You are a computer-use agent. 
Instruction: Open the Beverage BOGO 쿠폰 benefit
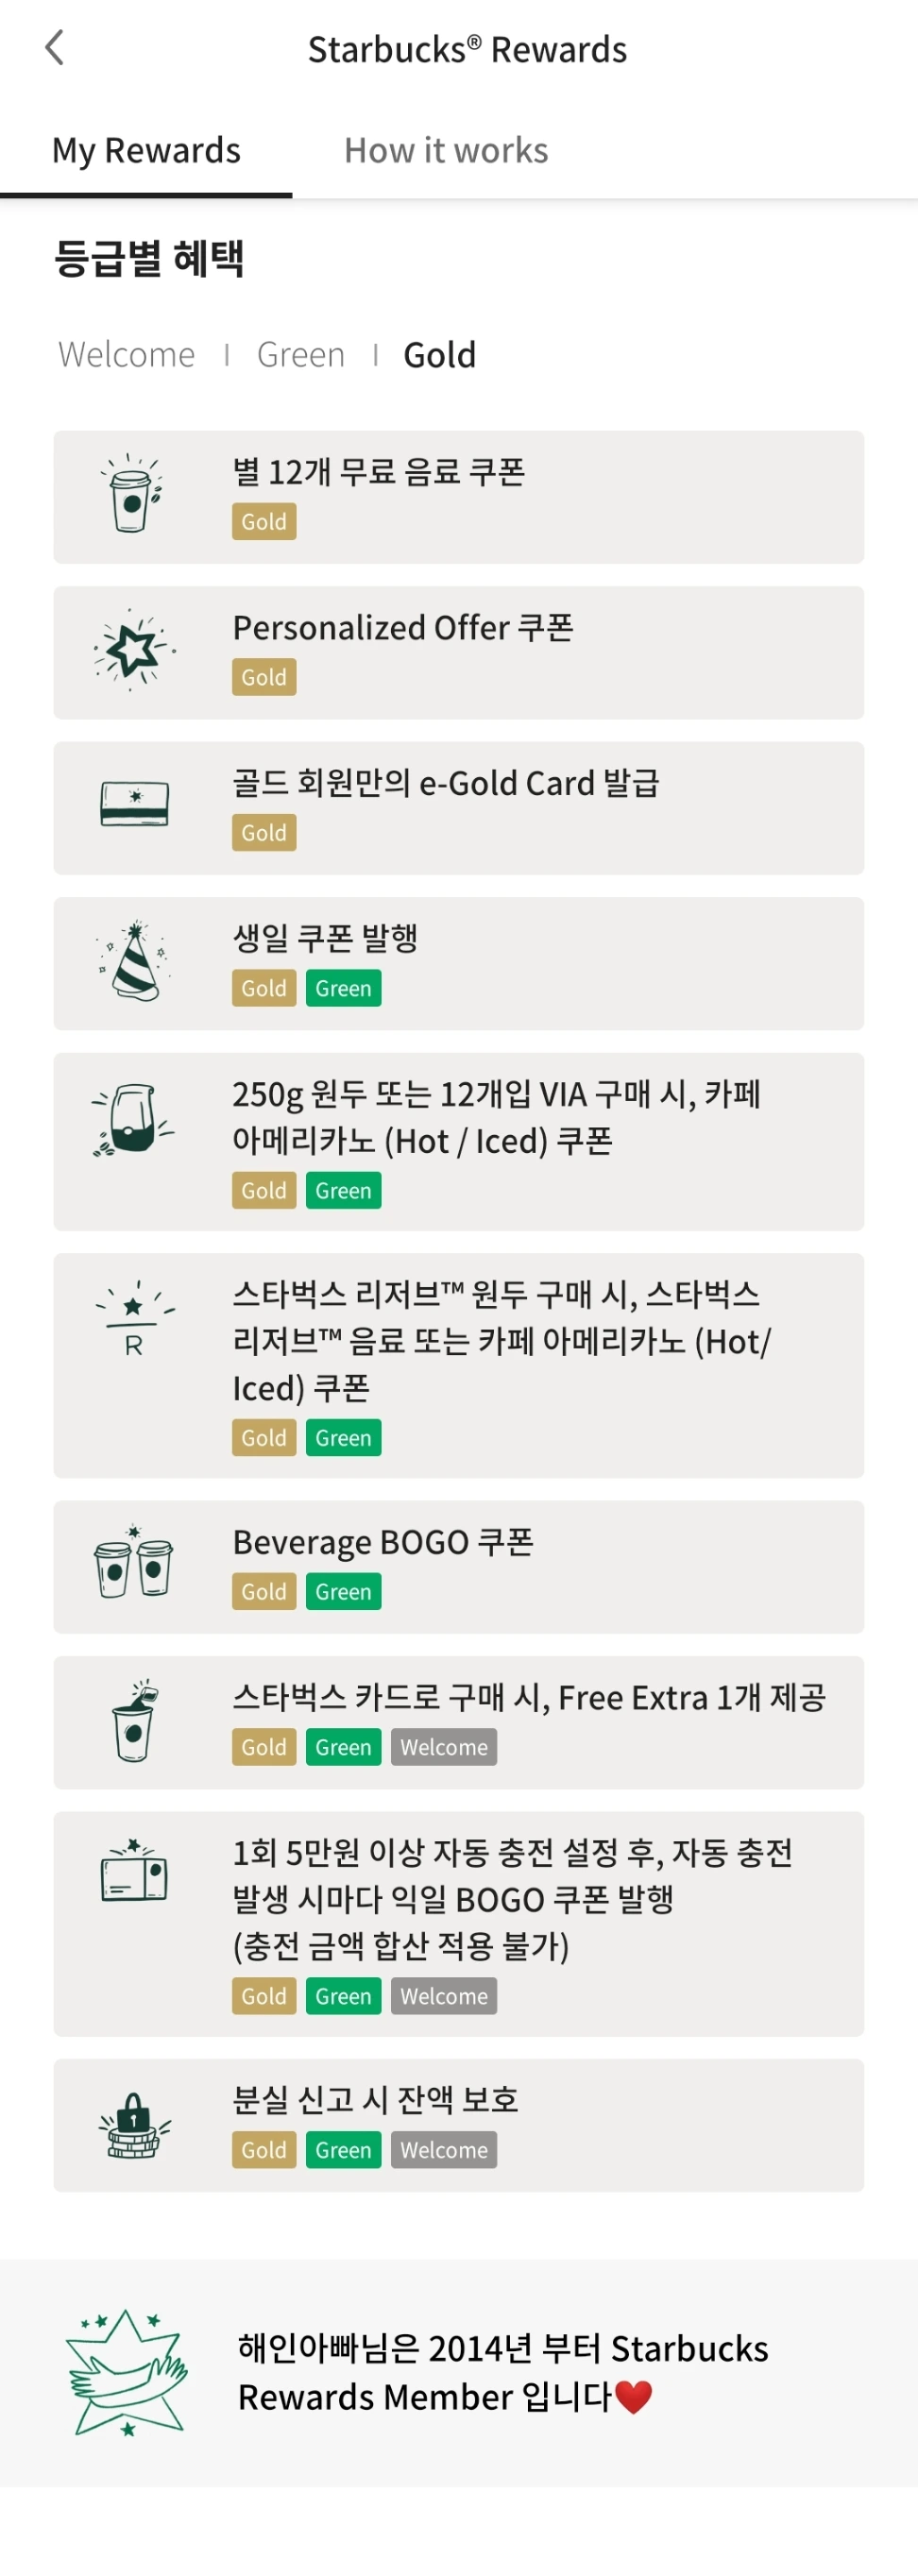pyautogui.click(x=459, y=1566)
